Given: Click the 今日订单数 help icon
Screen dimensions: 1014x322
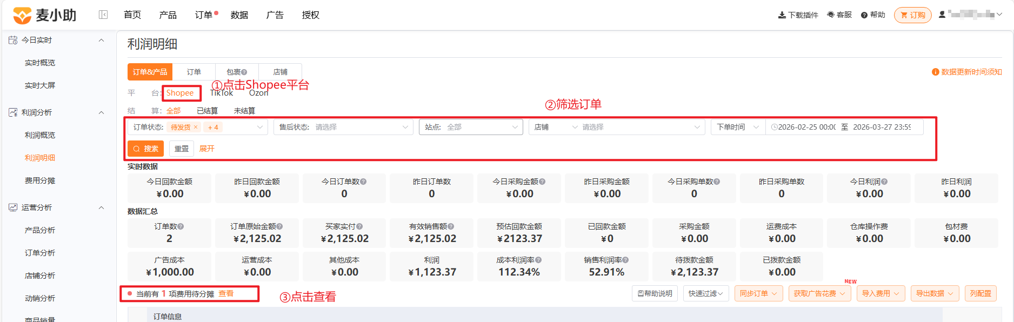Looking at the screenshot, I should click(x=363, y=182).
